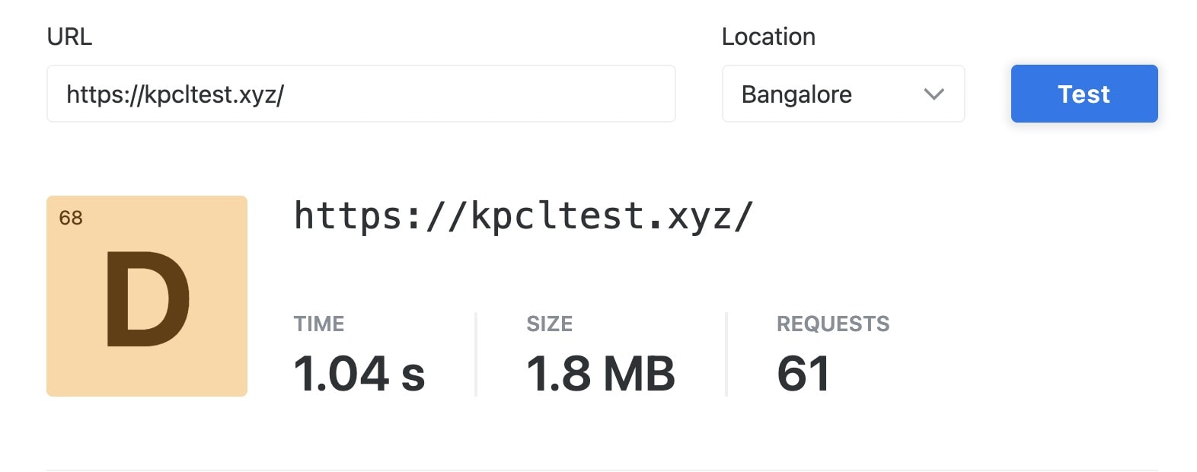This screenshot has width=1197, height=472.
Task: Select the SIZE metric label
Action: [x=549, y=324]
